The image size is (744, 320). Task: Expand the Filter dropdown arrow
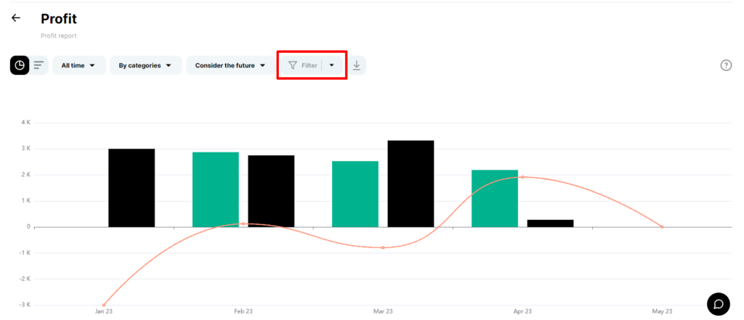(331, 65)
